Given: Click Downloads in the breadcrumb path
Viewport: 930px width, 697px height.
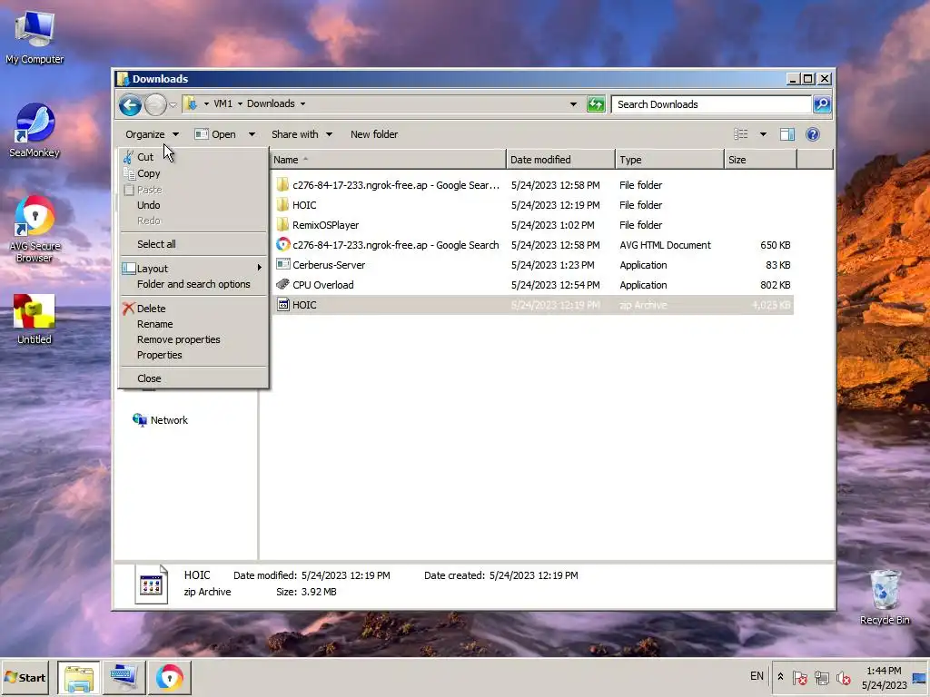Looking at the screenshot, I should [271, 103].
